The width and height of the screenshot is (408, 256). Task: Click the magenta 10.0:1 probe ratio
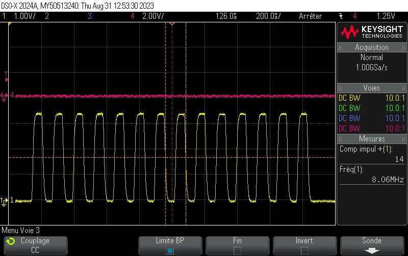click(x=395, y=128)
